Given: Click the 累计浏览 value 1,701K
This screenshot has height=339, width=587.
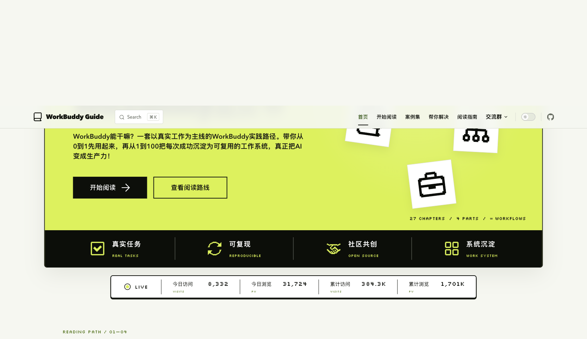Looking at the screenshot, I should coord(452,284).
